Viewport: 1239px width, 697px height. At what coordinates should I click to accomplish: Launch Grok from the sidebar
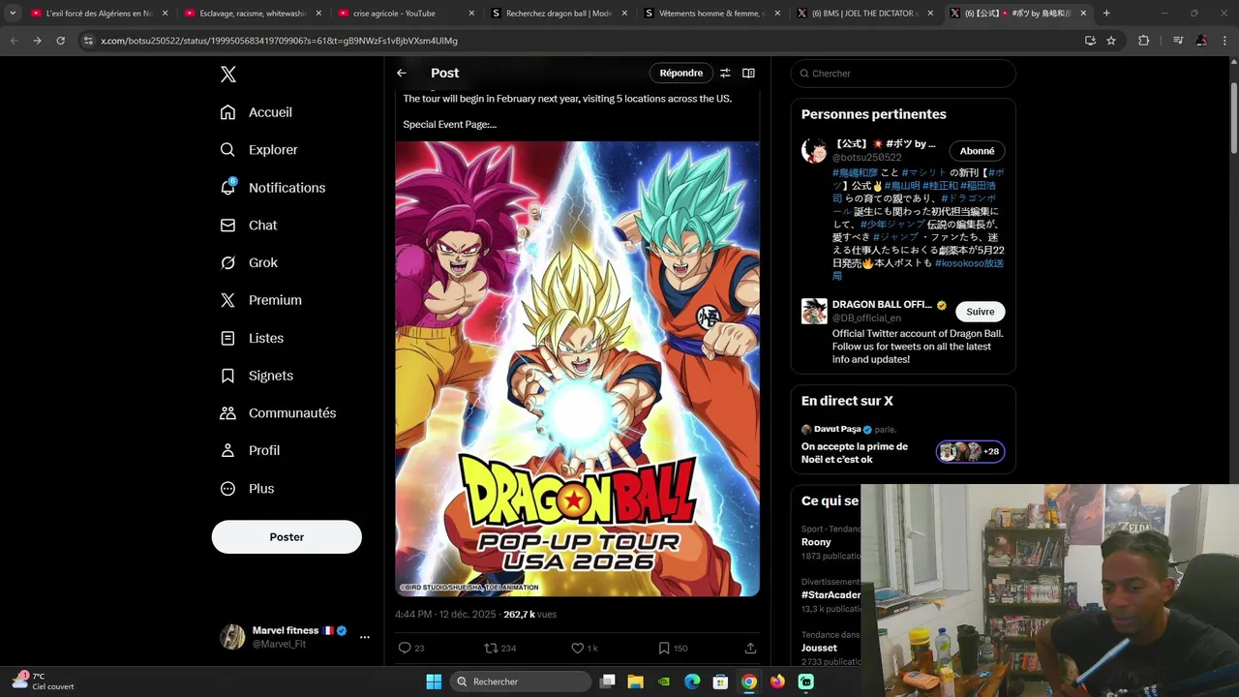coord(249,262)
